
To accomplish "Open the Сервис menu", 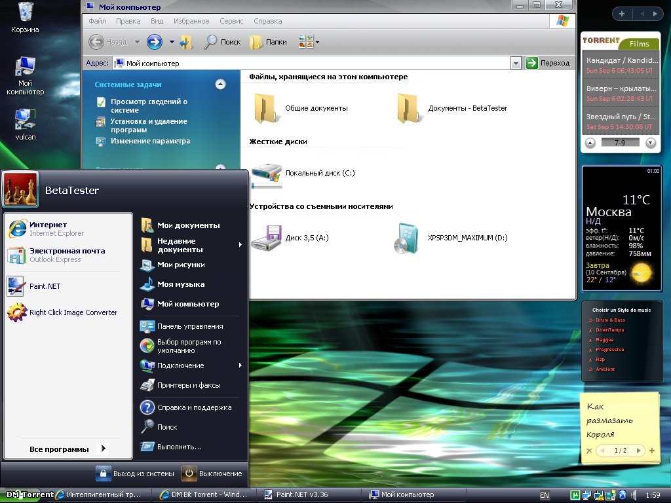I will tap(231, 21).
